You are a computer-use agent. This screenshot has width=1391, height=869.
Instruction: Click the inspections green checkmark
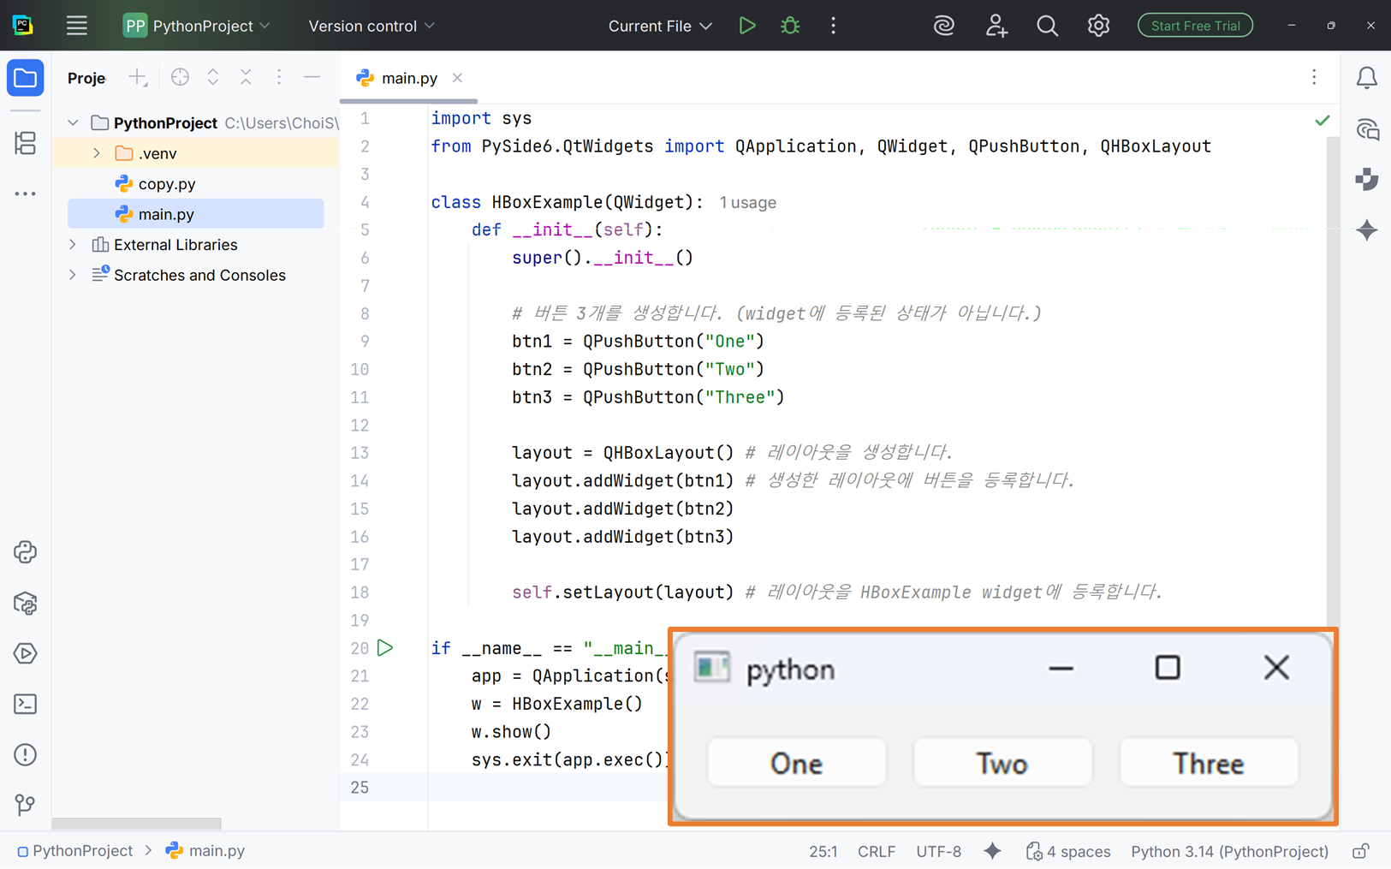[x=1323, y=121]
